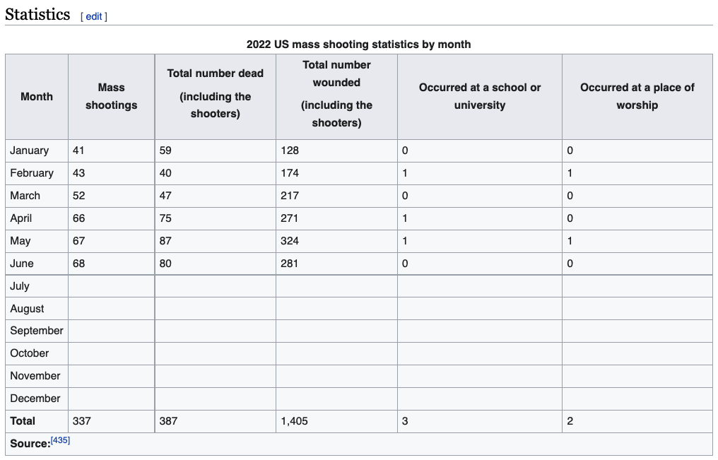Click June's mass shootings value 68
718x460 pixels.
[79, 264]
